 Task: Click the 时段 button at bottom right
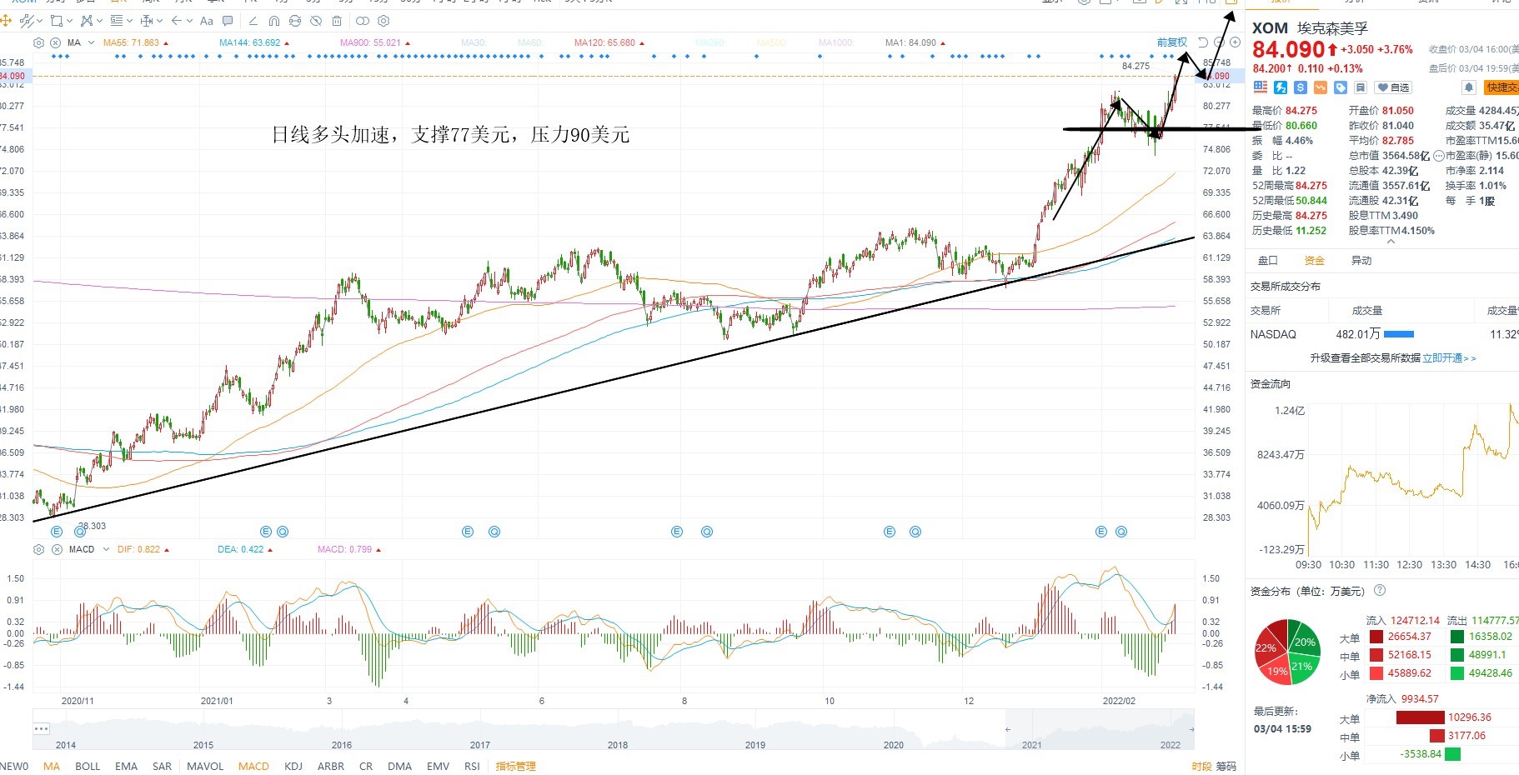[1201, 766]
